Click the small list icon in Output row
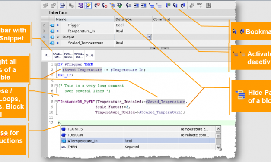 (x=149, y=37)
